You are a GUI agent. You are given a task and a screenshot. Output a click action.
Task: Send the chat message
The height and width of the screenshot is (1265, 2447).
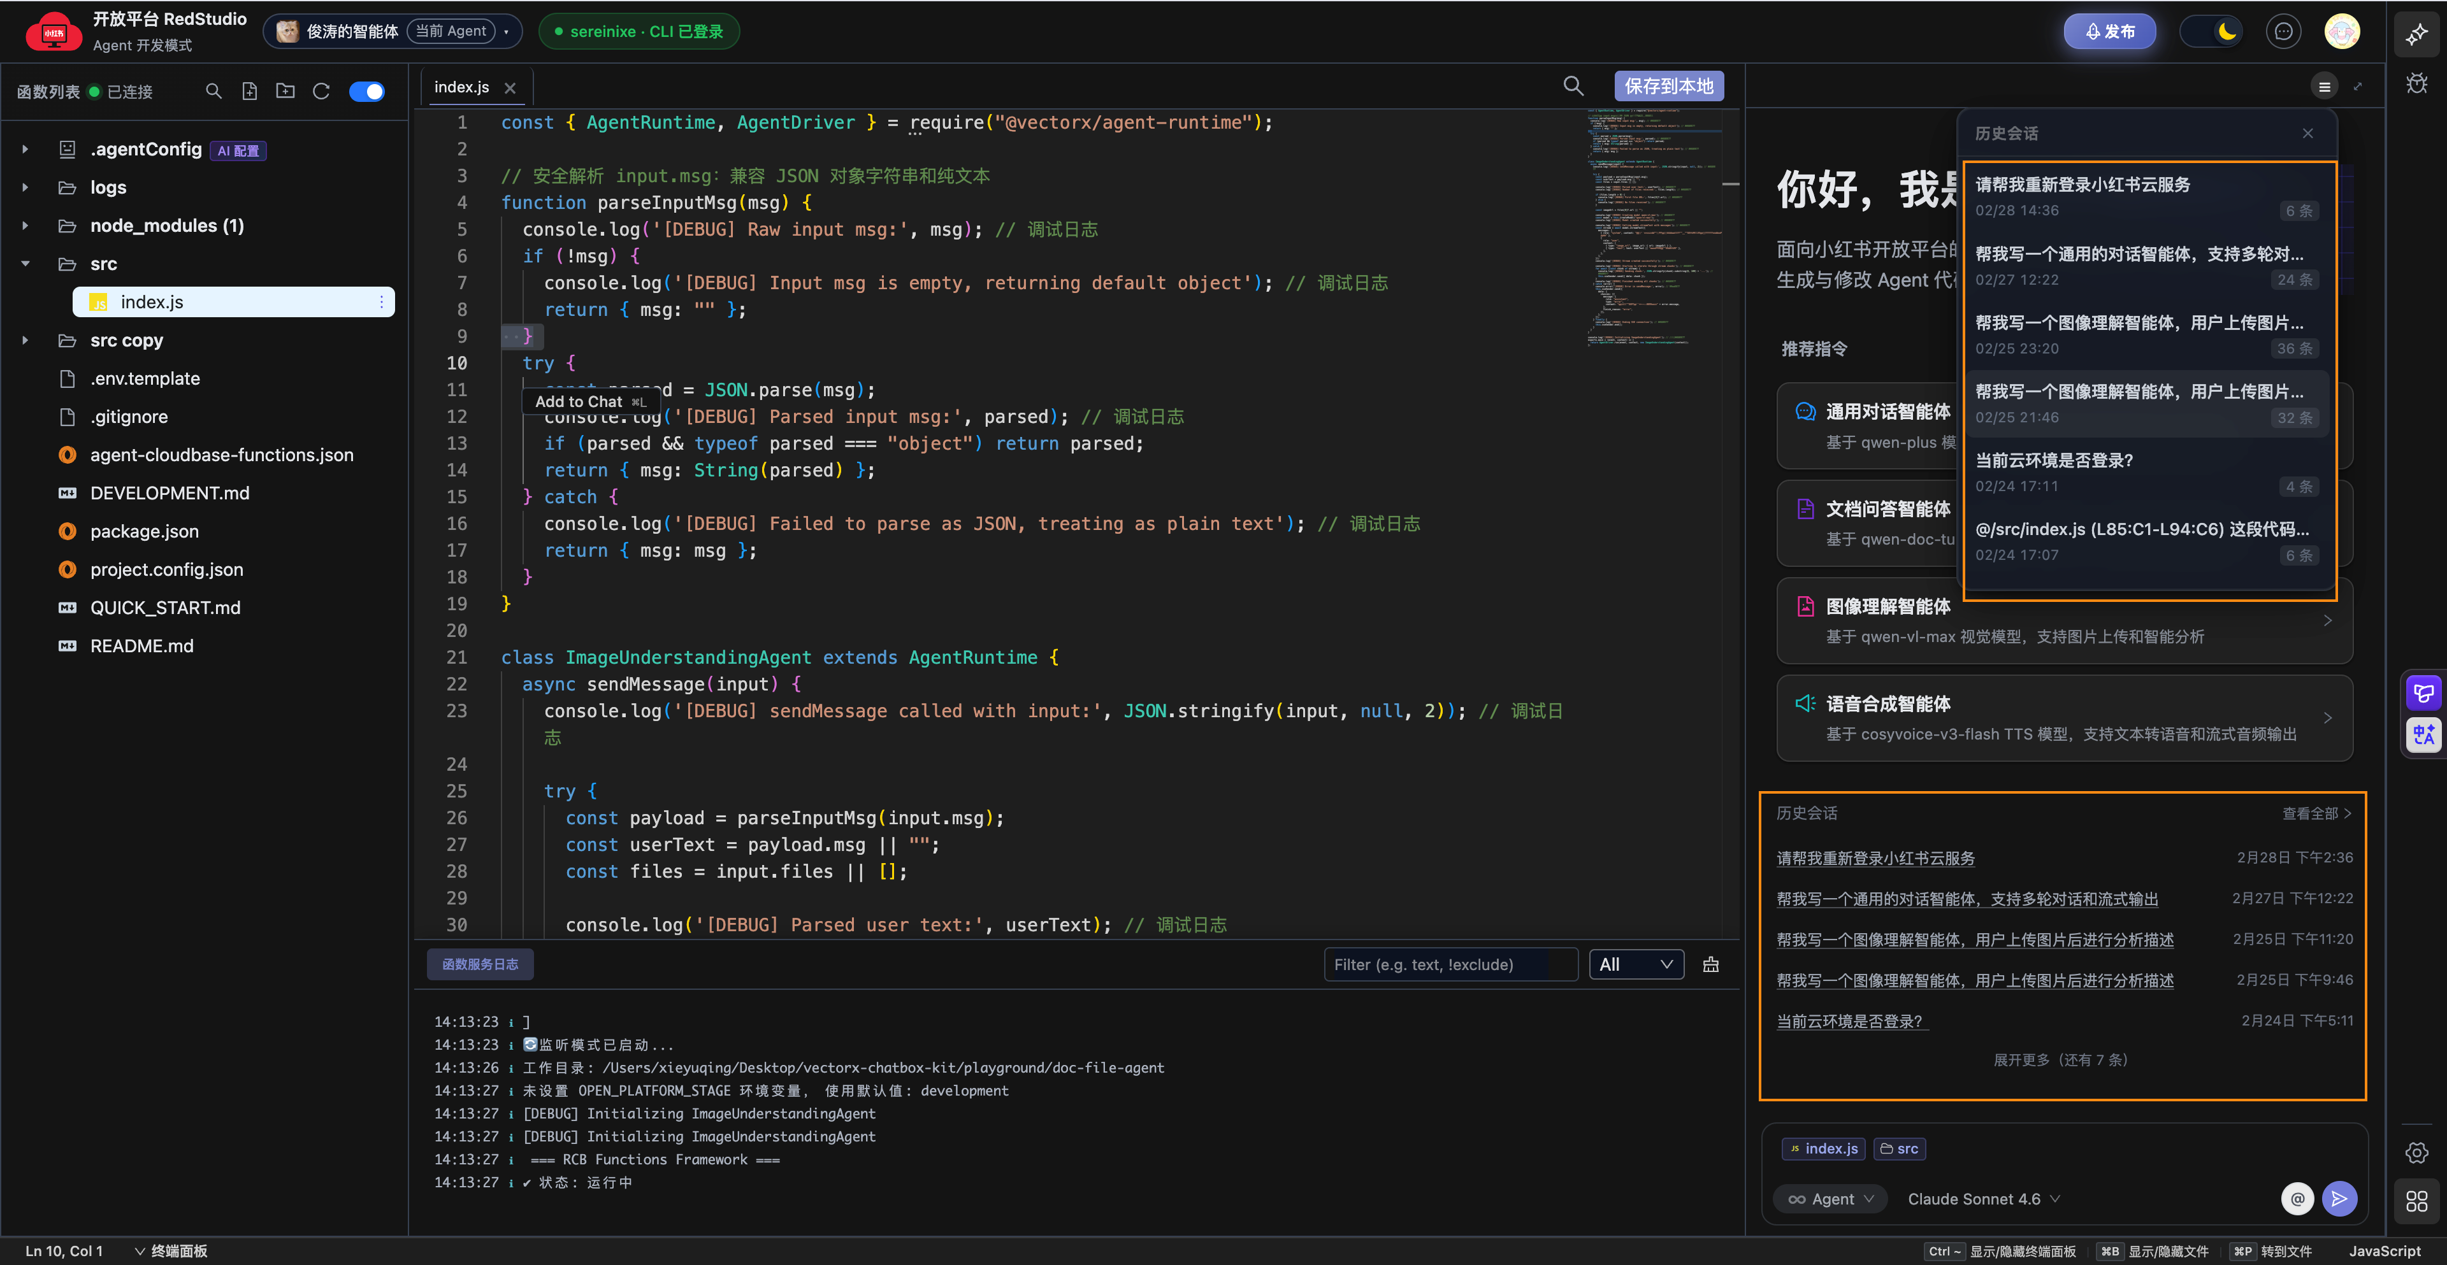(x=2340, y=1199)
